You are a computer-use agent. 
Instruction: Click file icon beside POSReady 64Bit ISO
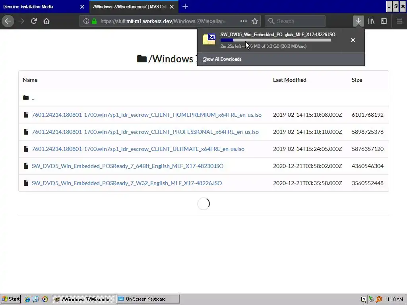26,166
